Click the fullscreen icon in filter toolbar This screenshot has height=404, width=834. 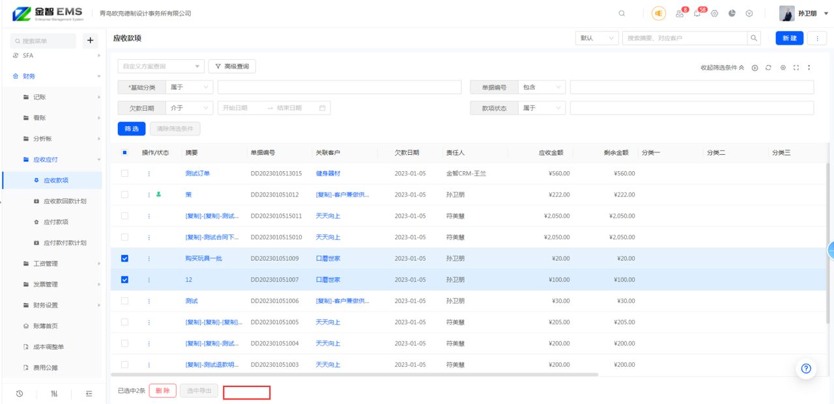tap(796, 68)
